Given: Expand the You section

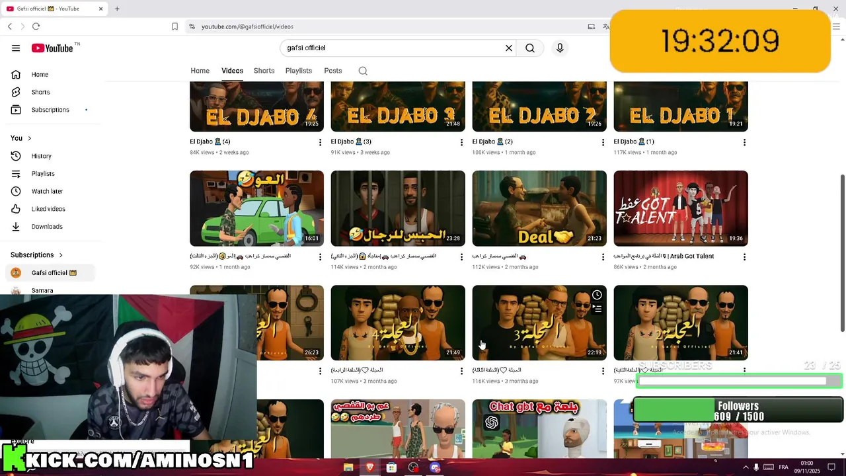Looking at the screenshot, I should pyautogui.click(x=21, y=138).
